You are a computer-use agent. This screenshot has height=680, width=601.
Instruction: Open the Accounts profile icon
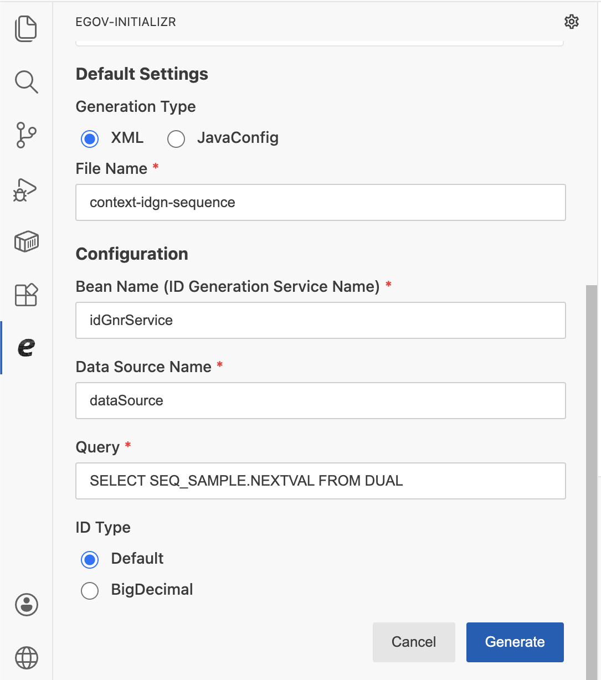point(26,605)
